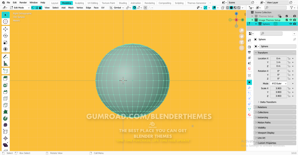
Task: Expand the Delta Transform section
Action: (x=268, y=102)
